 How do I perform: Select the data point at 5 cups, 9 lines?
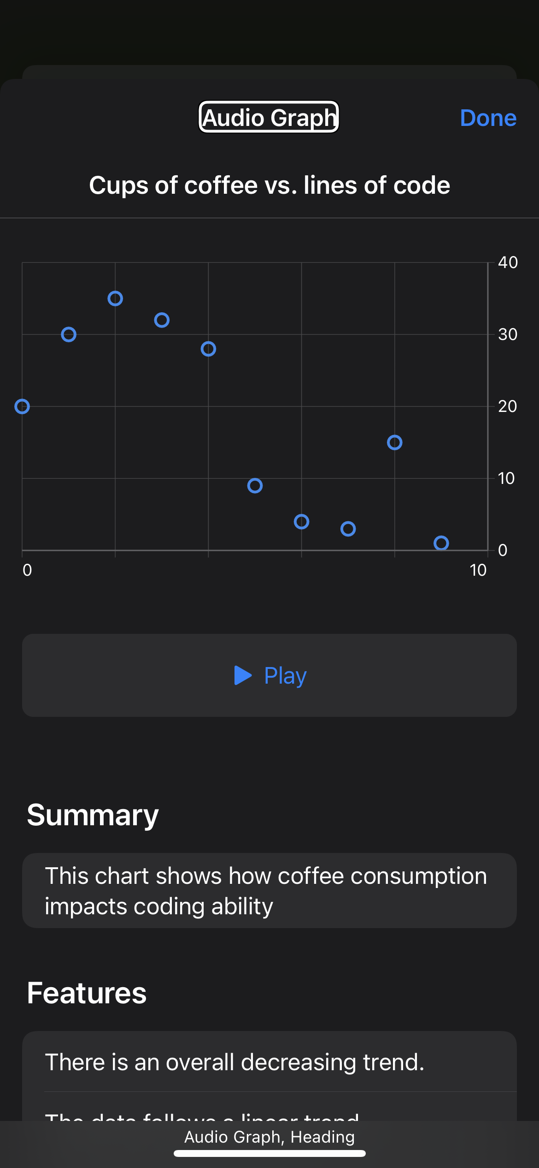pos(255,486)
